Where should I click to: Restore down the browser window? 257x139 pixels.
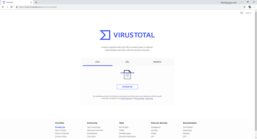(248, 2)
